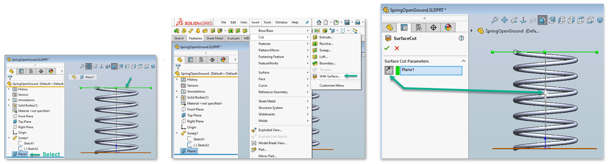Click the Plane1 selection box in Surface Cut Parameters
608x164 pixels.
pyautogui.click(x=431, y=70)
